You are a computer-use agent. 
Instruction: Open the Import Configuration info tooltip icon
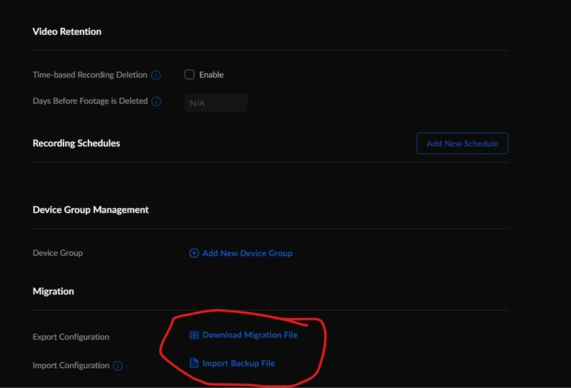118,366
